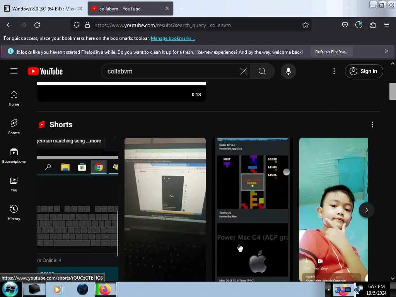Open the Firefox taskbar icon
The width and height of the screenshot is (396, 297).
(x=106, y=289)
